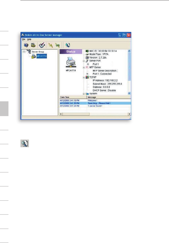Screen dimensions: 169x243
Task: Expand Port 1 under Server Port
Action: (x=88, y=64)
